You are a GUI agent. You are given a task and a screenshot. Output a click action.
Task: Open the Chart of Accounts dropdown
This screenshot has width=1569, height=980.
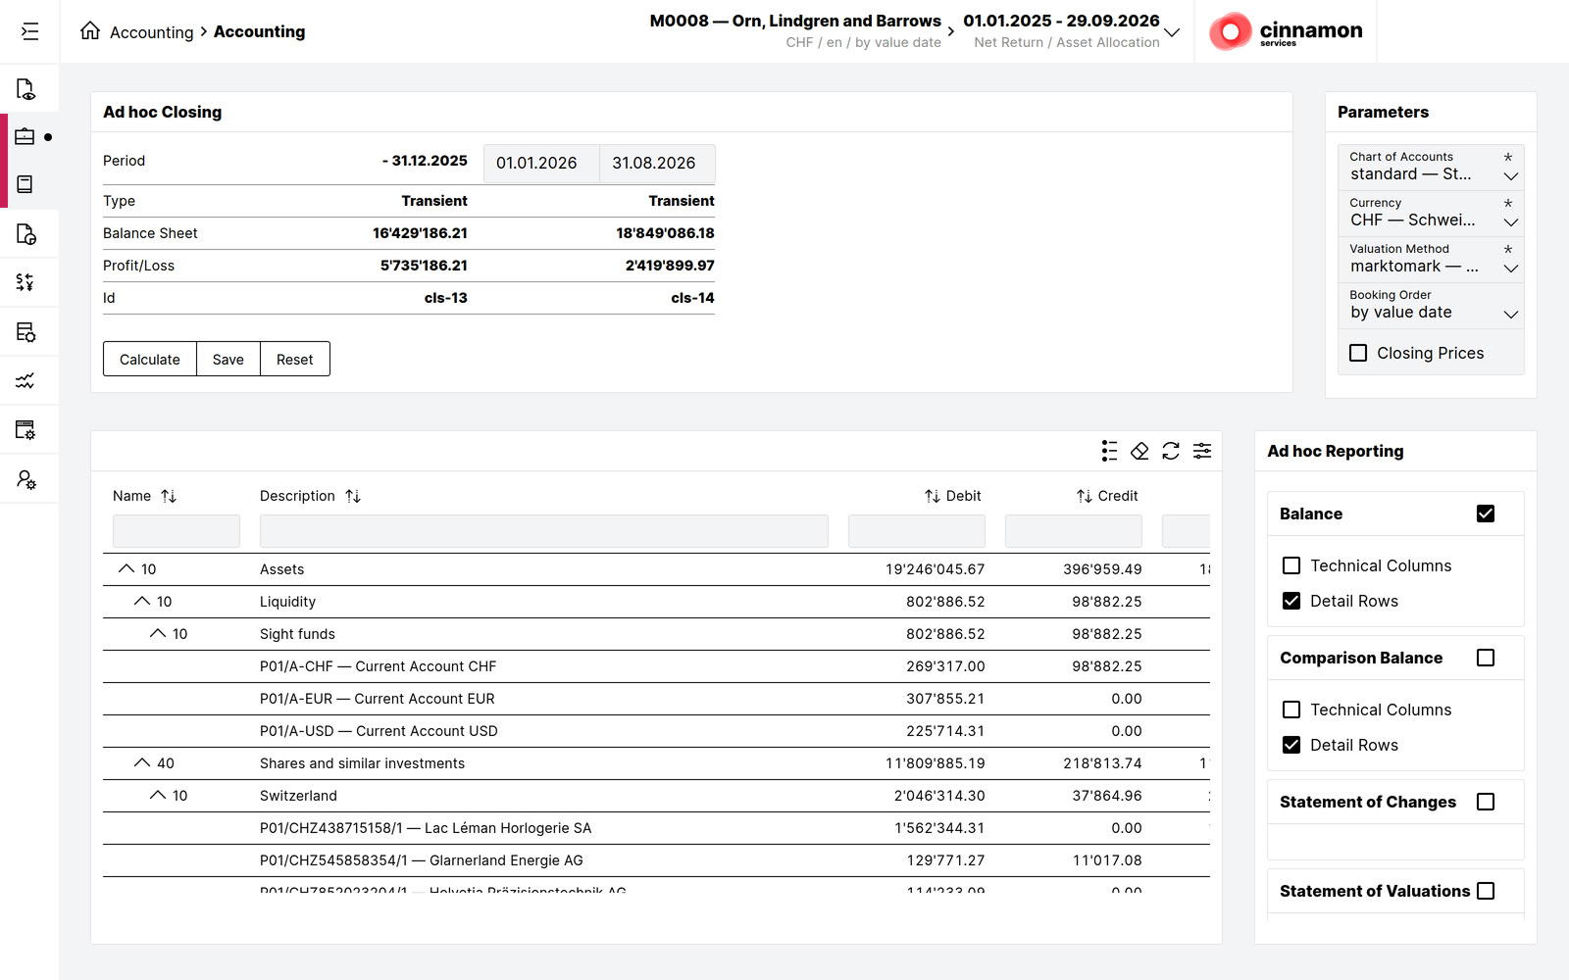(x=1431, y=167)
